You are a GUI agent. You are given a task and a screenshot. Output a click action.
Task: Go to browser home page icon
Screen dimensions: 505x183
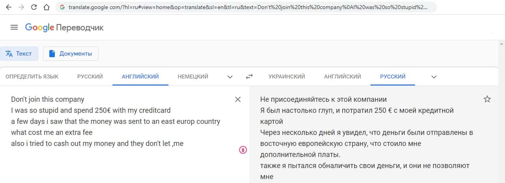tap(47, 7)
